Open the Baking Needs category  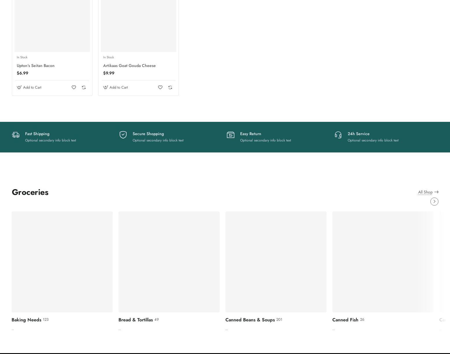(26, 320)
